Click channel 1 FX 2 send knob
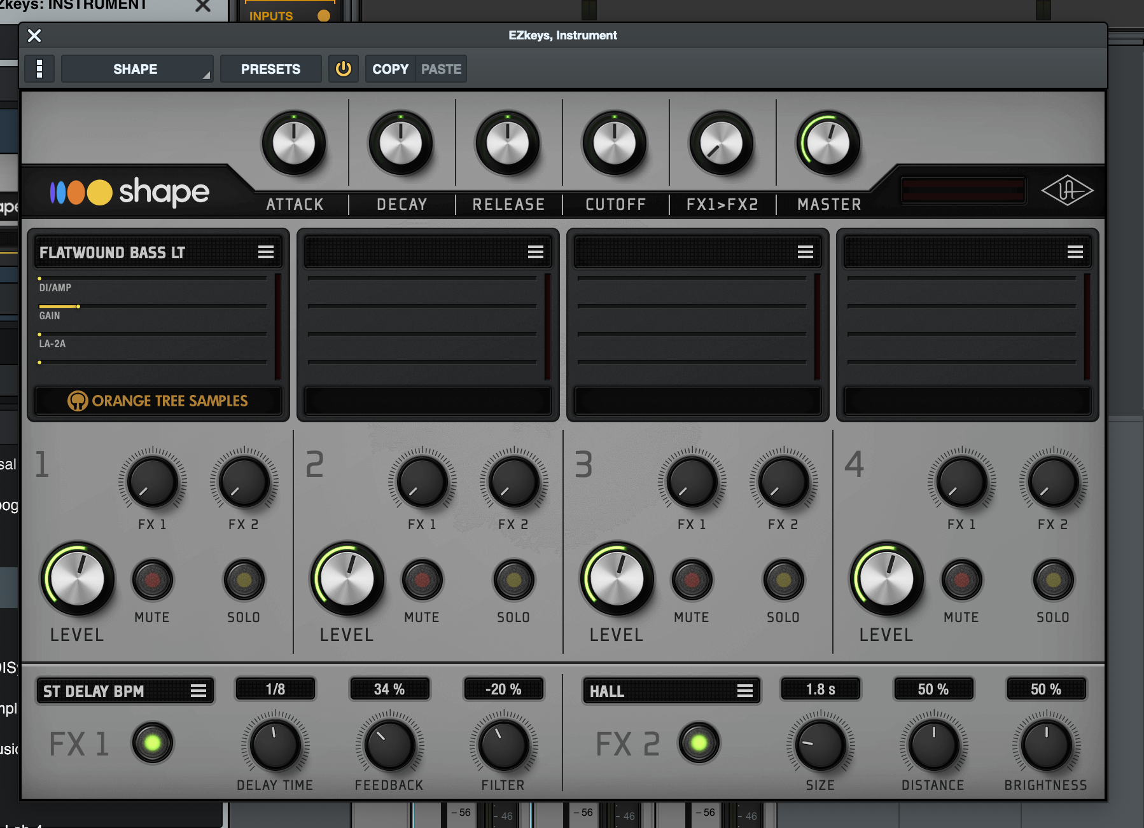1144x828 pixels. click(244, 481)
